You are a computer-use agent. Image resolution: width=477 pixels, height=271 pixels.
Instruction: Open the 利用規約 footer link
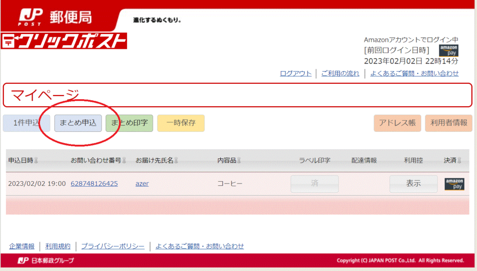pos(58,246)
